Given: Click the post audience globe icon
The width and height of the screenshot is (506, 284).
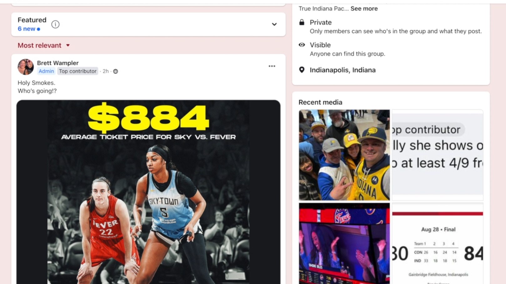Looking at the screenshot, I should [116, 71].
